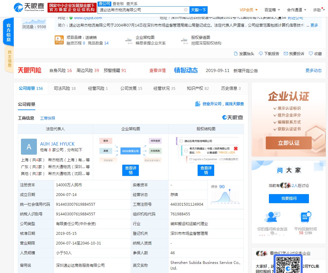The height and width of the screenshot is (273, 328).
Task: Open the www.cjspd.com website link
Action: (x=88, y=18)
